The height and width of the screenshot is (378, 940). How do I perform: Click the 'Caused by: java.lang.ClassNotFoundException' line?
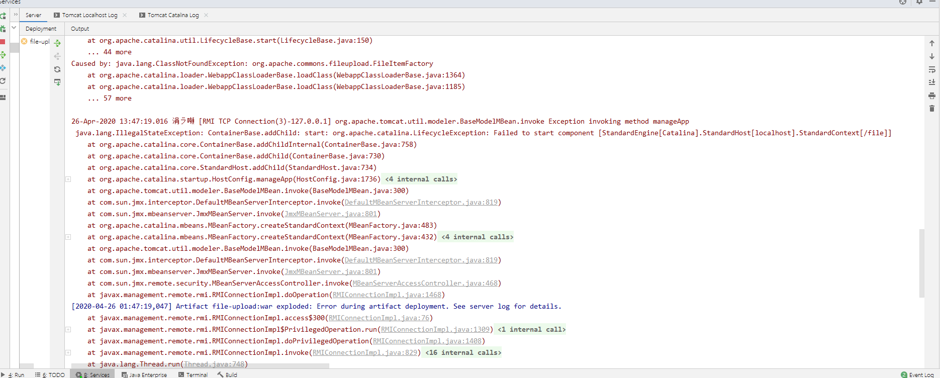pyautogui.click(x=252, y=63)
